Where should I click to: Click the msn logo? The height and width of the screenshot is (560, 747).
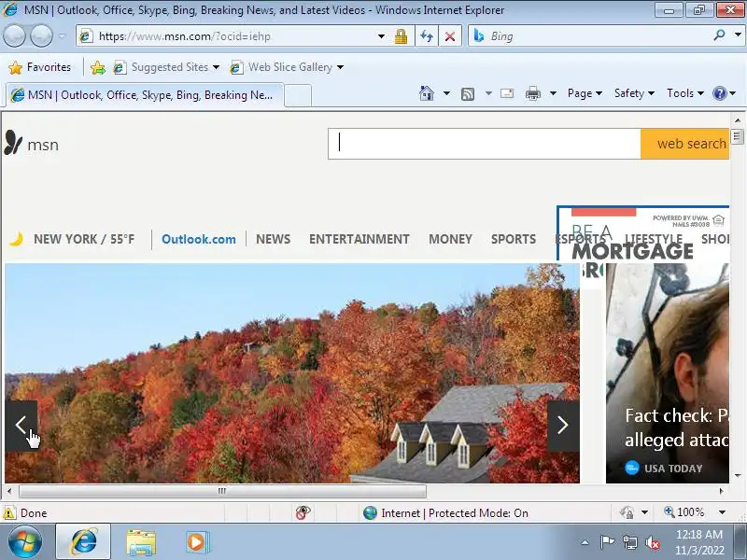(x=32, y=144)
